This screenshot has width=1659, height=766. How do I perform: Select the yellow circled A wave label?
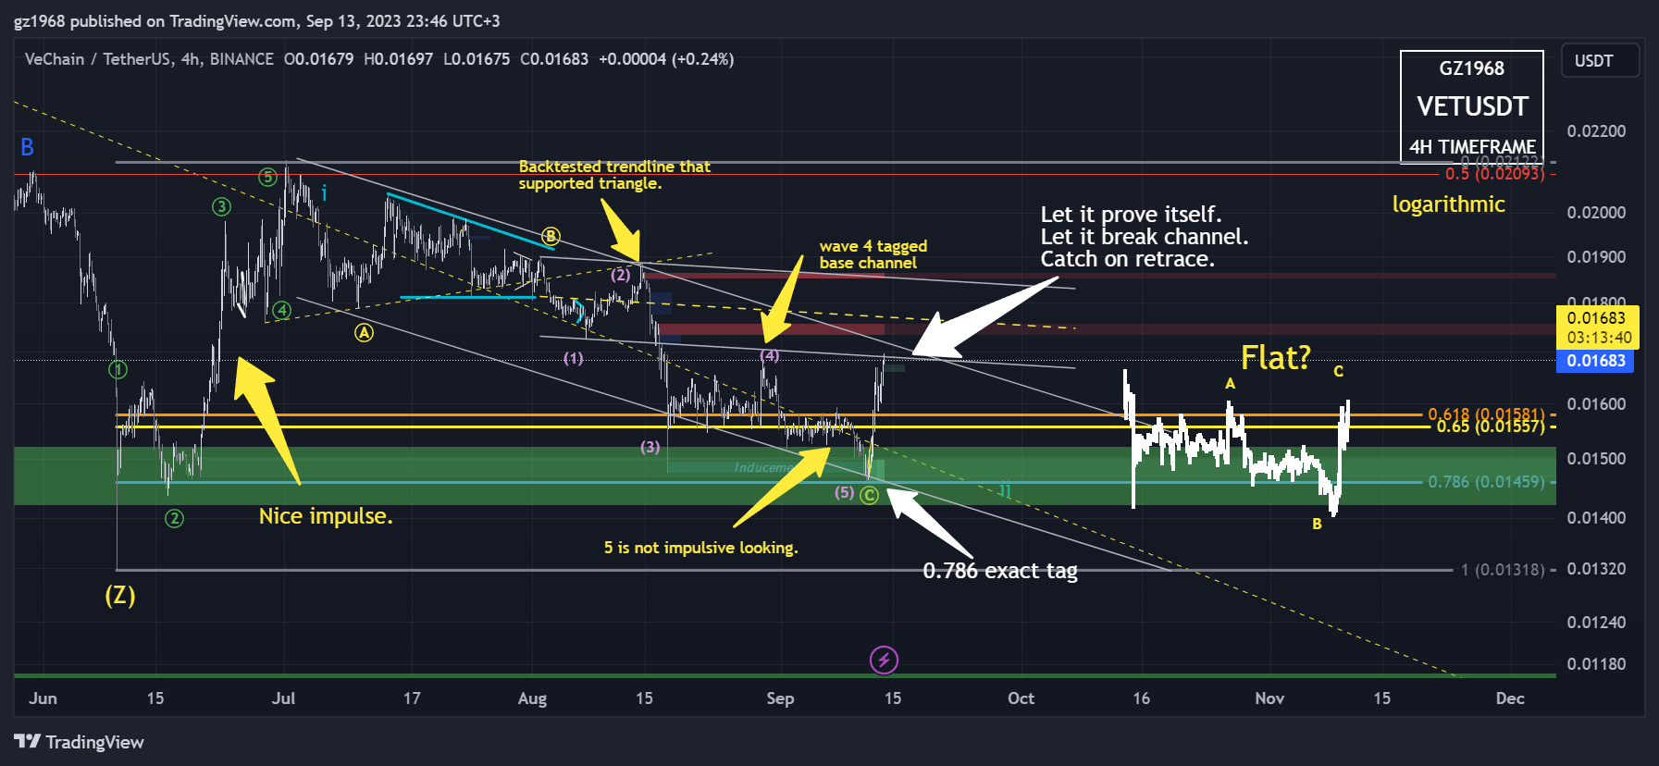point(365,332)
